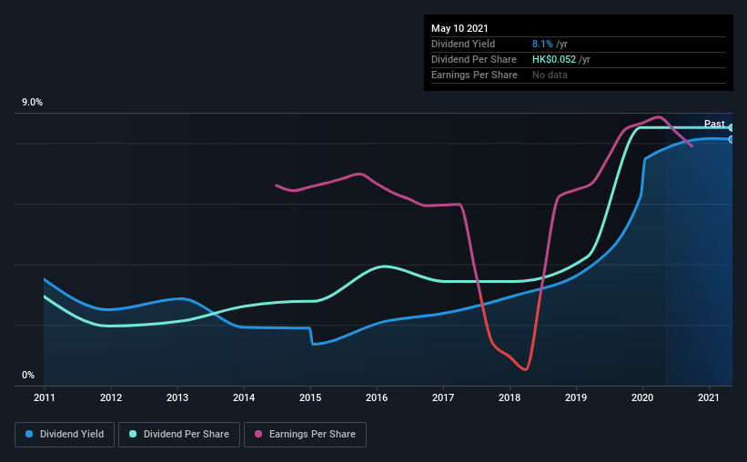Click the blue endpoint marker on the Dividend Yield line

pyautogui.click(x=732, y=139)
